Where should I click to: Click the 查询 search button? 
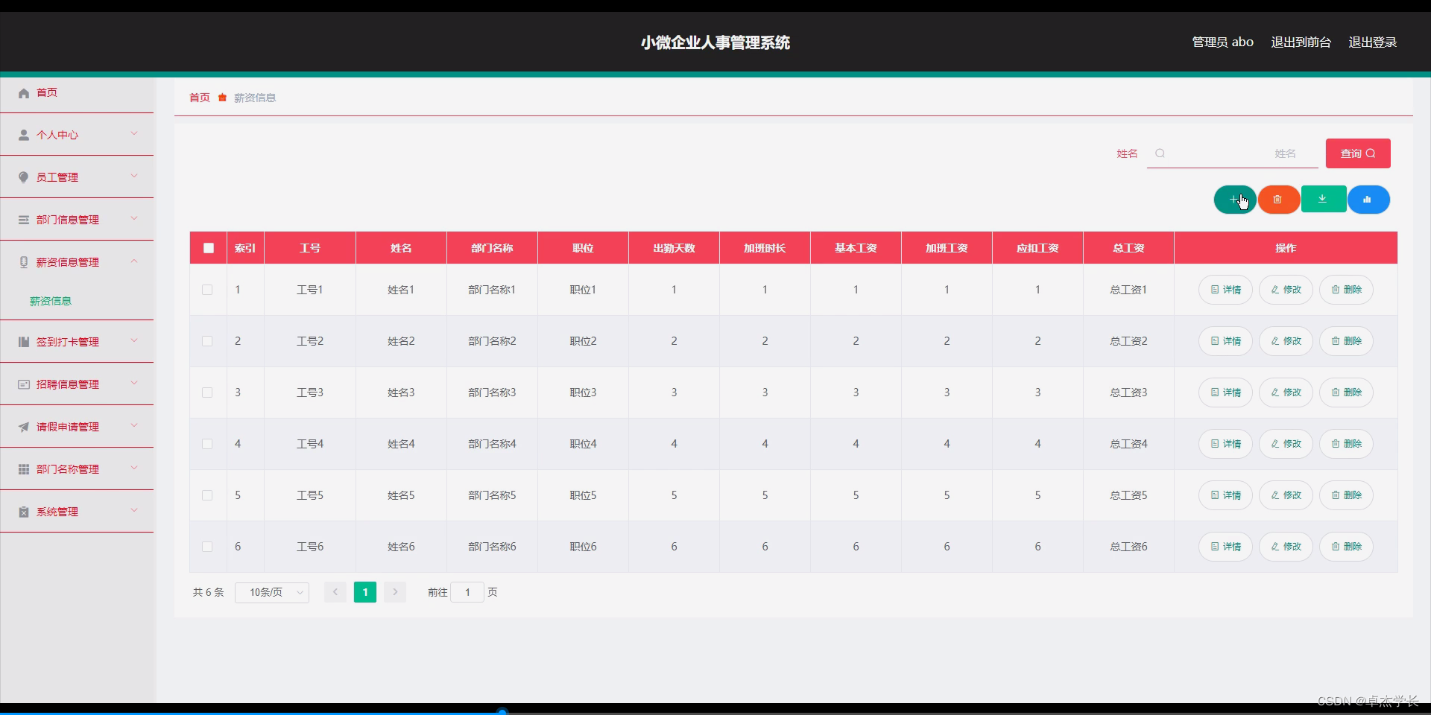click(1356, 153)
